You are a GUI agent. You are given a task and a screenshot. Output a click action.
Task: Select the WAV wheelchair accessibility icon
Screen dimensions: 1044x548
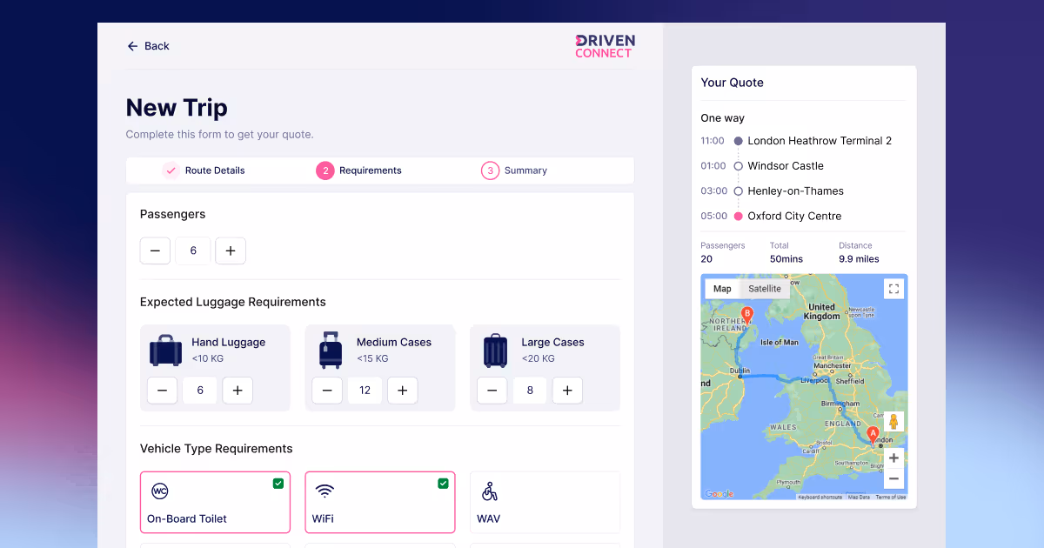coord(489,491)
